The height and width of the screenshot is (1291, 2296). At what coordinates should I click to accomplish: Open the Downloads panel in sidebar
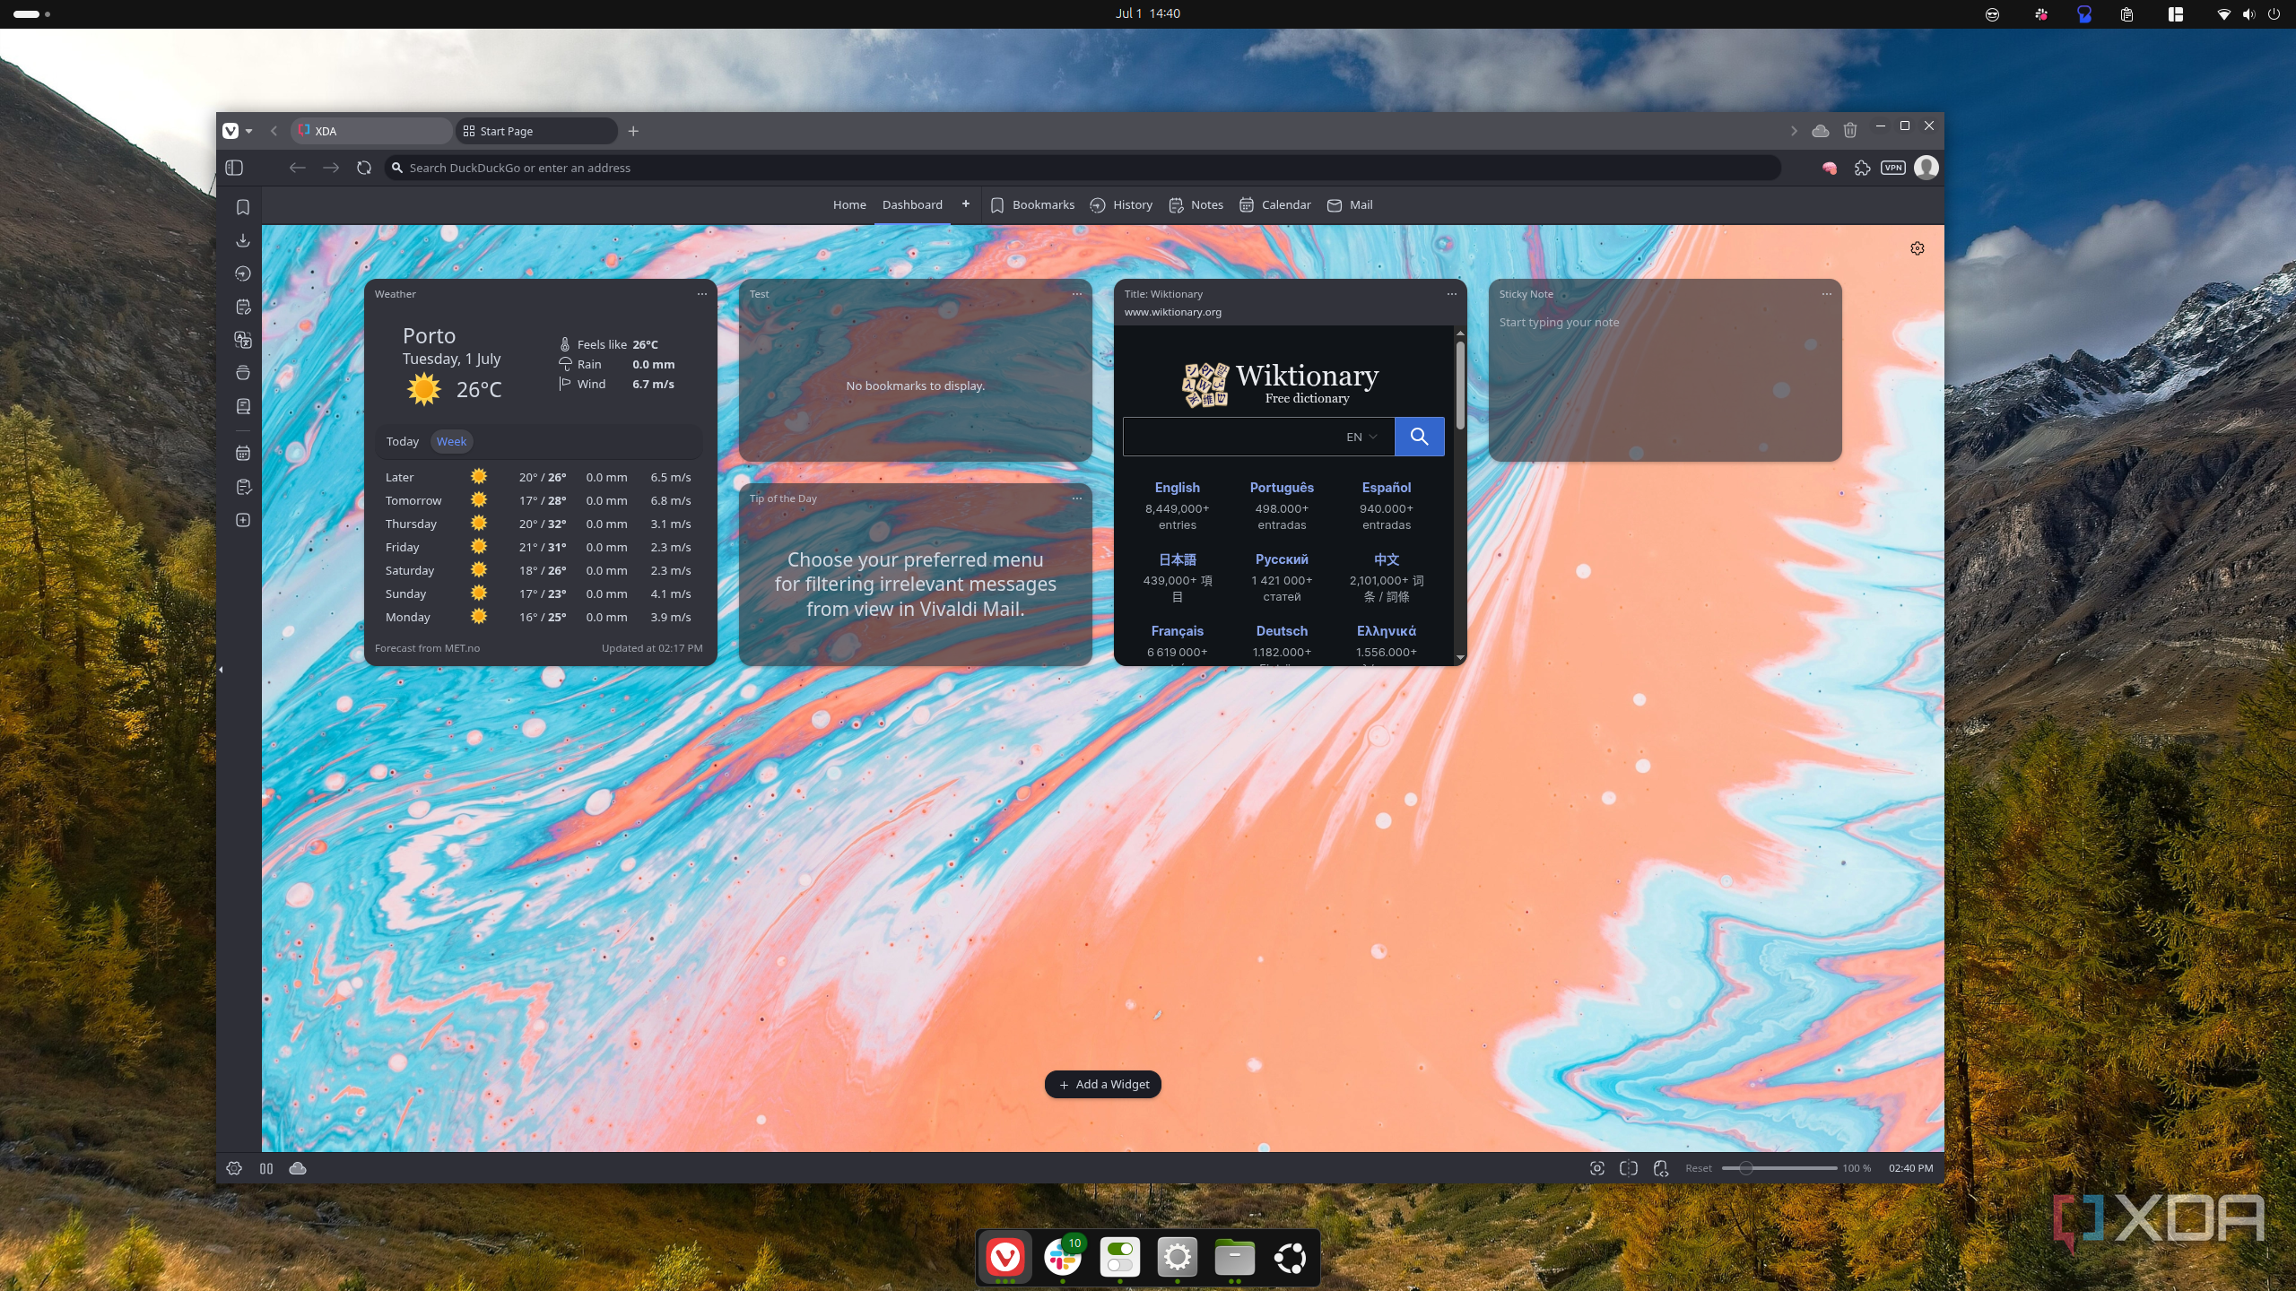pos(242,240)
